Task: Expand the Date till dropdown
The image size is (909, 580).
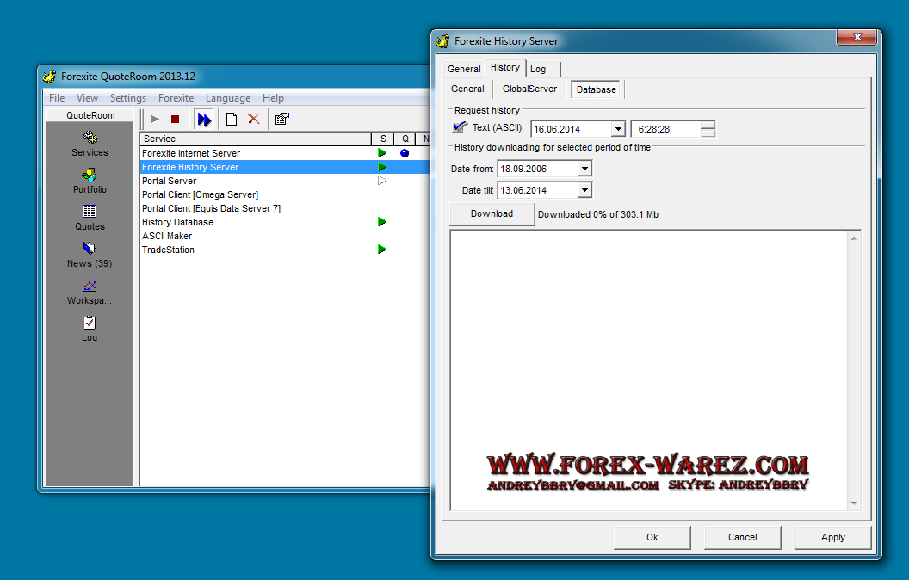Action: tap(584, 190)
